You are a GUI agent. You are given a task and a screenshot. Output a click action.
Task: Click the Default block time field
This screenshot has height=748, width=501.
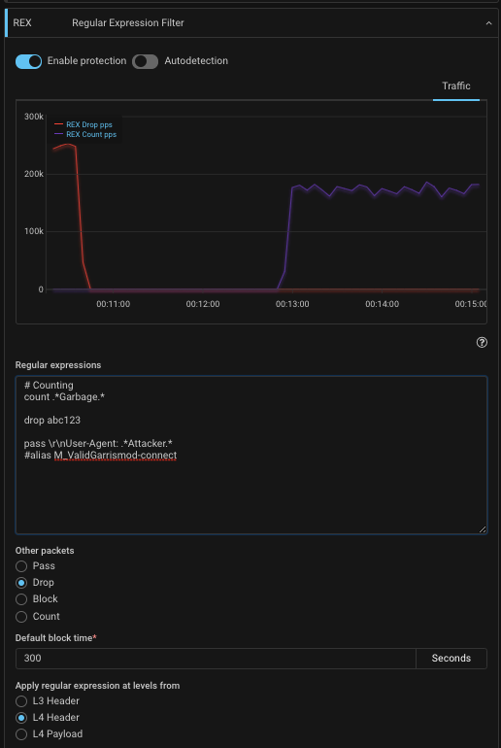tap(216, 659)
